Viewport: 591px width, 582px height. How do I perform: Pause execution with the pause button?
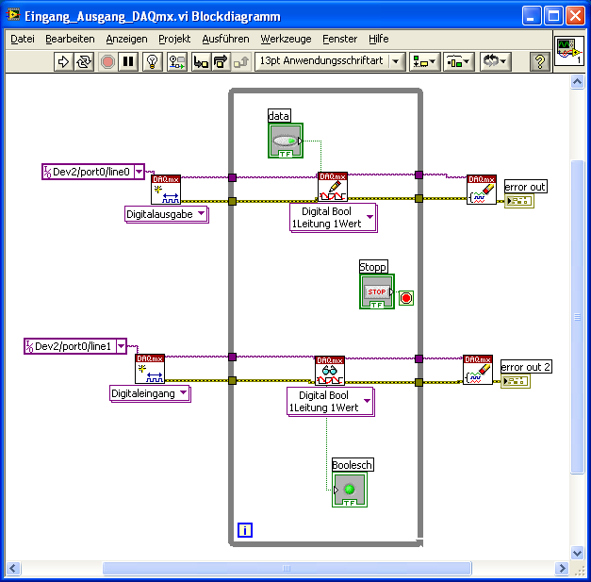(x=128, y=61)
